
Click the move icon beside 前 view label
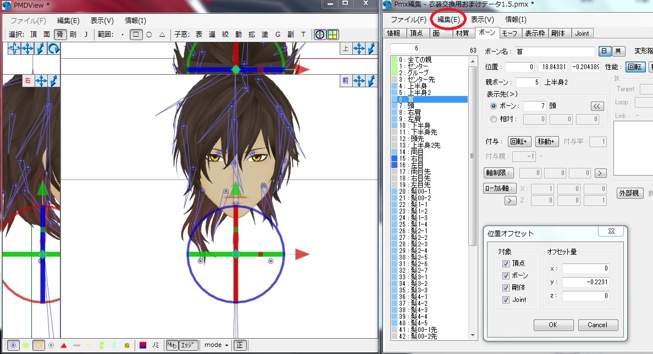tap(359, 81)
